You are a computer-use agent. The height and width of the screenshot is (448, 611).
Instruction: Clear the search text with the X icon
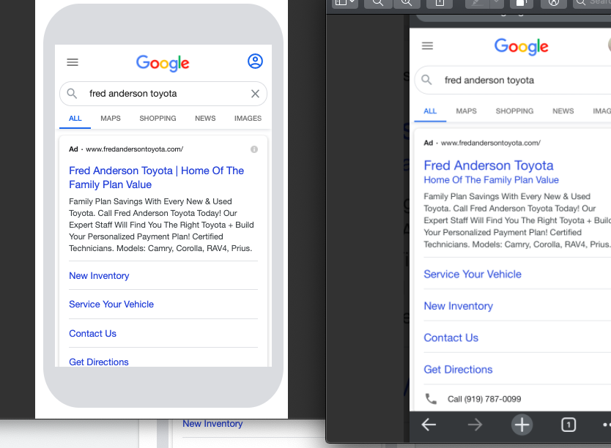point(255,94)
